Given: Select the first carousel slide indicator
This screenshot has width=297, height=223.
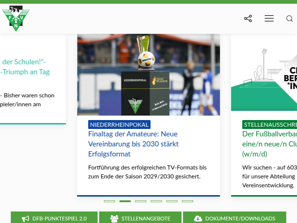Looking at the screenshot, I should point(110,201).
